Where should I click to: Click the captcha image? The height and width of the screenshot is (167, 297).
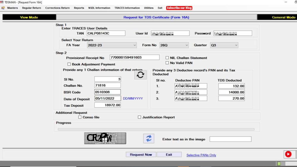pyautogui.click(x=105, y=138)
